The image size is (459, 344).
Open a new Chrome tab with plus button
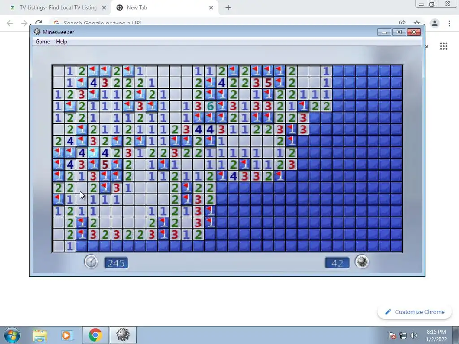pyautogui.click(x=228, y=8)
